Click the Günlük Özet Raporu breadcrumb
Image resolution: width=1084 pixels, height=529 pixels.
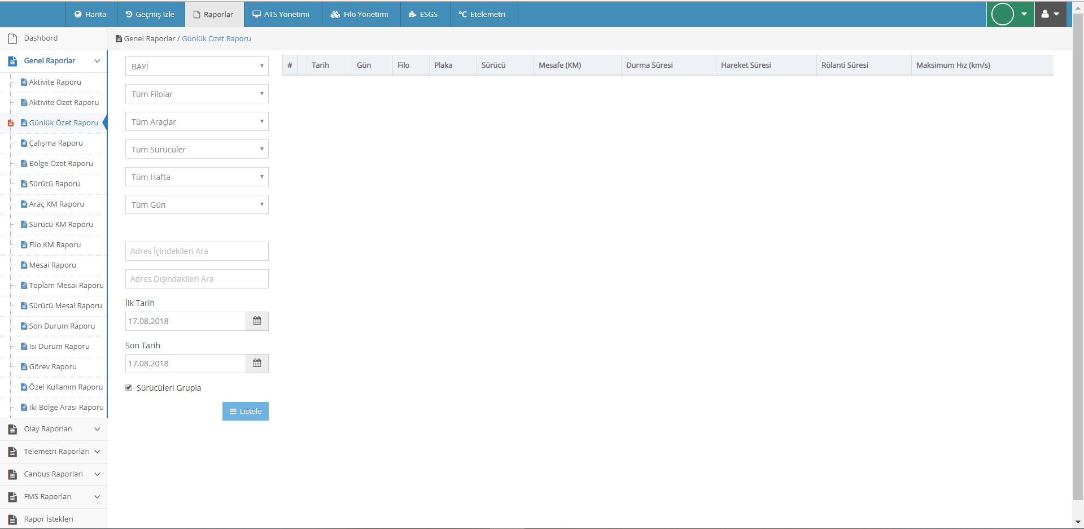click(216, 38)
